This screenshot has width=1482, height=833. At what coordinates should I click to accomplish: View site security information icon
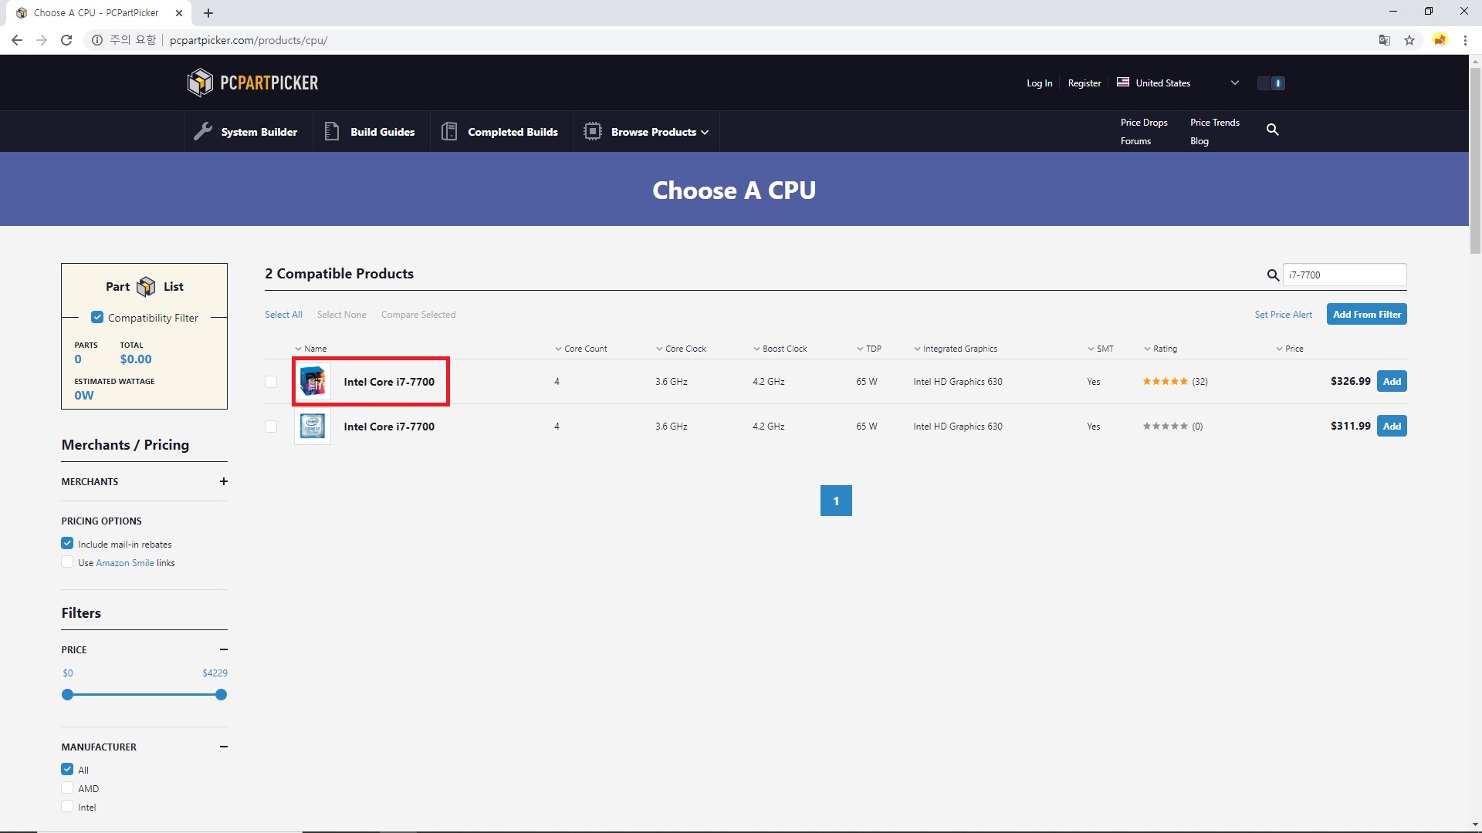tap(97, 40)
